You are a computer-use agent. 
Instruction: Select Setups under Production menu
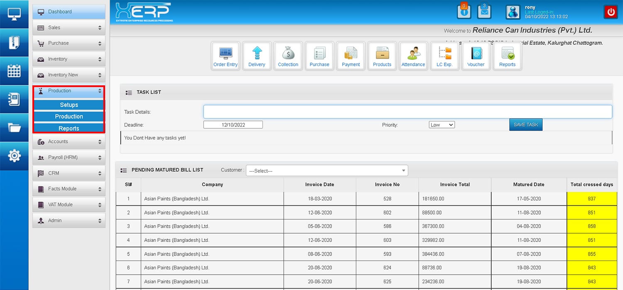69,105
